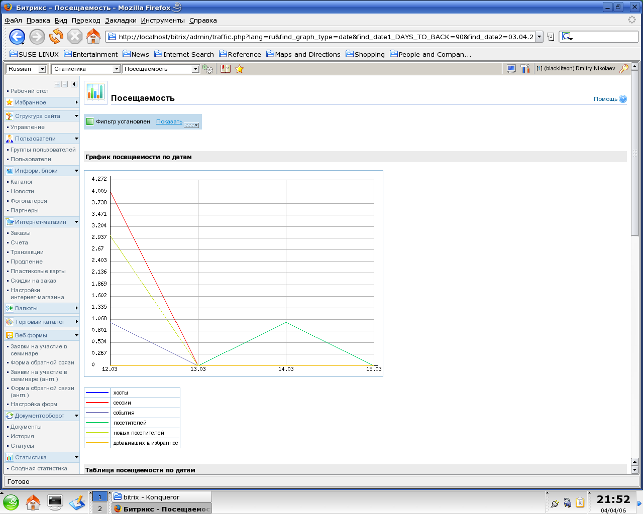This screenshot has height=514, width=643.
Task: Click the Google search input field
Action: [605, 37]
